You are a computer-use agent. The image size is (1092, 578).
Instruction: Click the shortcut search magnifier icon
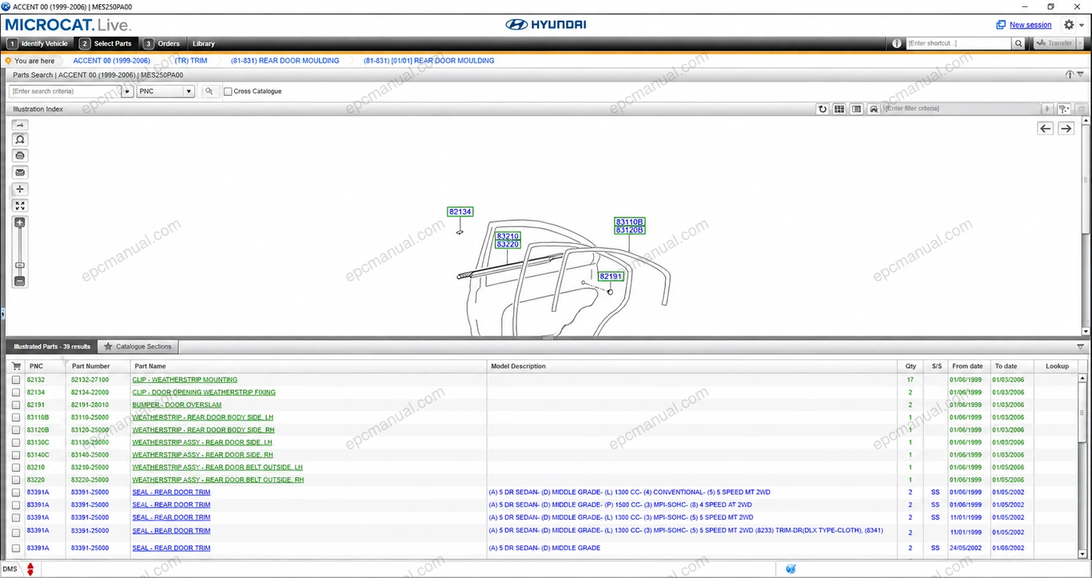click(1018, 44)
